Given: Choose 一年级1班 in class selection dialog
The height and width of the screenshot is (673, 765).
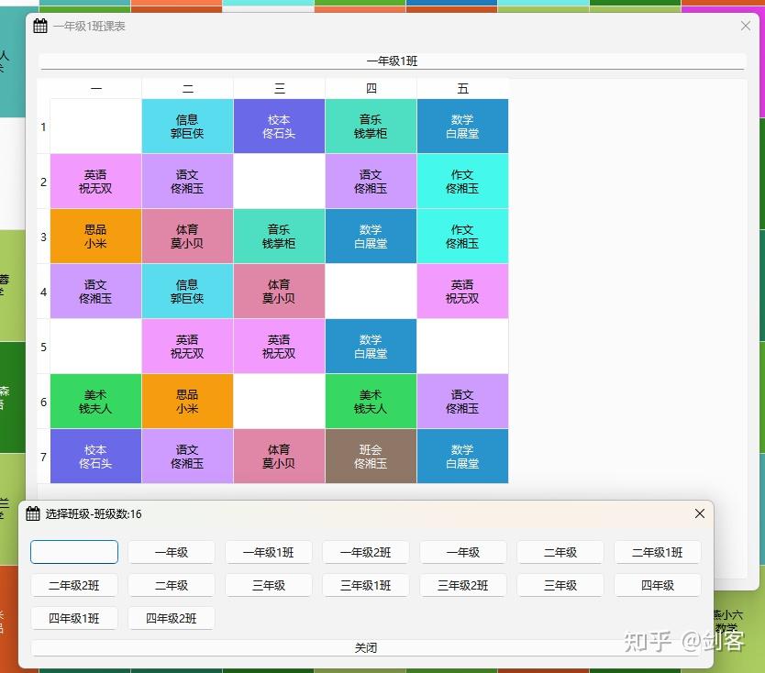Looking at the screenshot, I should [x=269, y=552].
